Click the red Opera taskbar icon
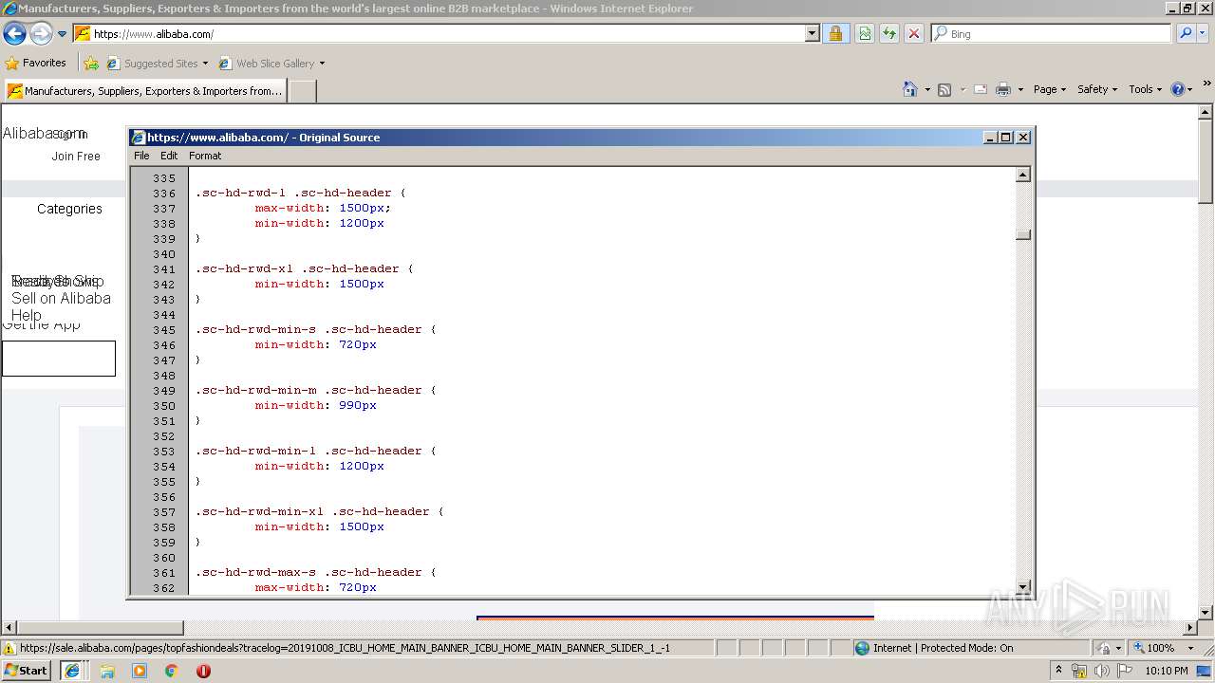Image resolution: width=1215 pixels, height=683 pixels. coord(203,671)
